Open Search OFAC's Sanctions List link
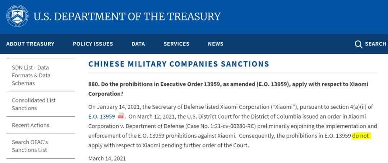388x163 pixels. 30,146
